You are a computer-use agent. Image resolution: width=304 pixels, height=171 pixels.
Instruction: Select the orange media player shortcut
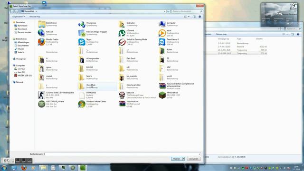[162, 33]
